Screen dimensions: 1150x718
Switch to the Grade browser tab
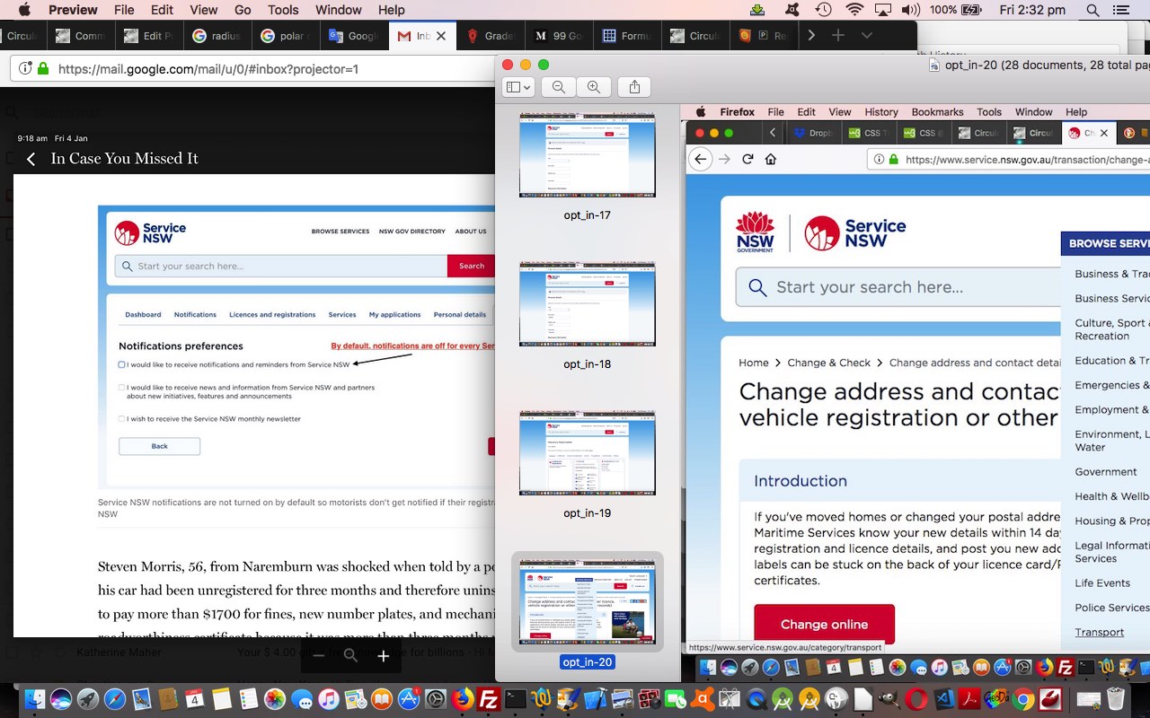[492, 36]
